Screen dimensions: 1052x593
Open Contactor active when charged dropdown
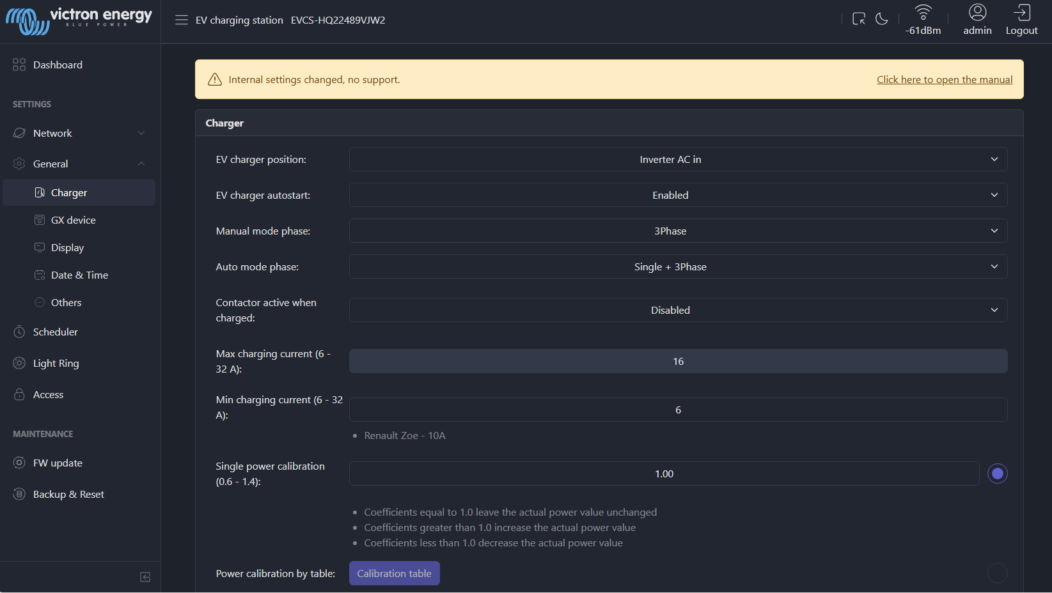678,310
